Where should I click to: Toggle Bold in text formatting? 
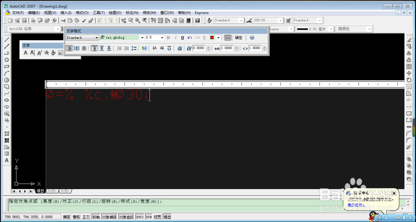[x=168, y=38]
